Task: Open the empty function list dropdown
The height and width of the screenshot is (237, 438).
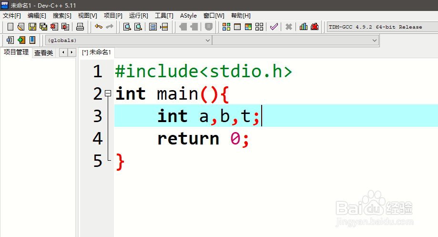Action: 295,40
